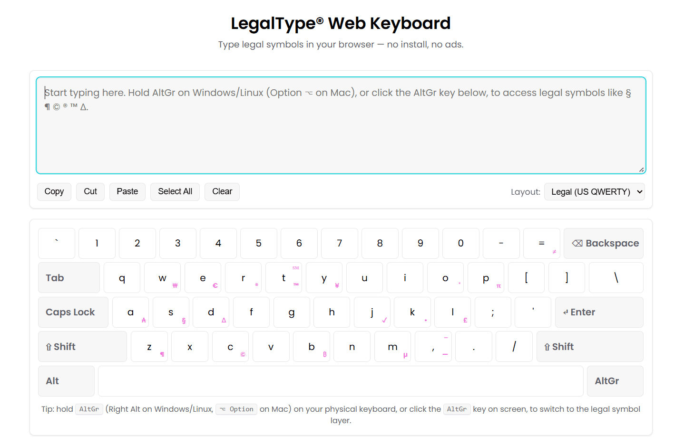The width and height of the screenshot is (684, 445).
Task: Tap the l key with pound symbol
Action: click(x=452, y=312)
